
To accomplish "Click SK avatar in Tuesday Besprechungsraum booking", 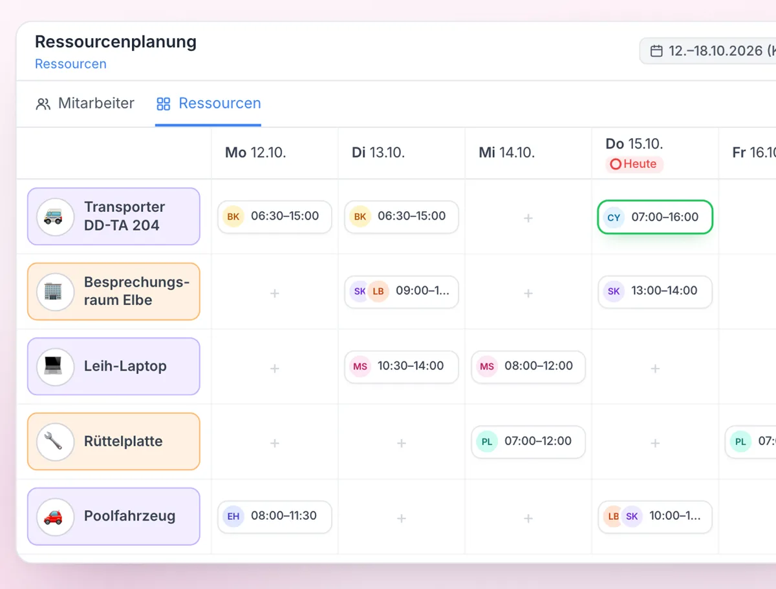I will (x=359, y=291).
